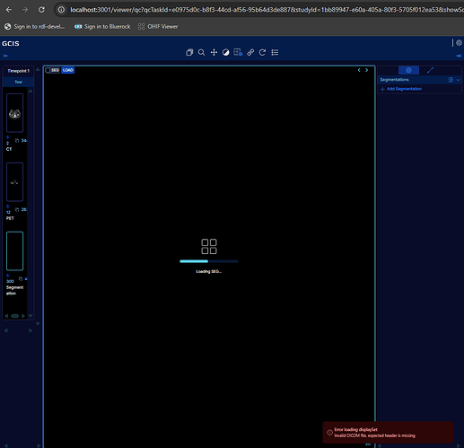Switch to the measurement line tab
This screenshot has width=464, height=448.
pos(430,70)
